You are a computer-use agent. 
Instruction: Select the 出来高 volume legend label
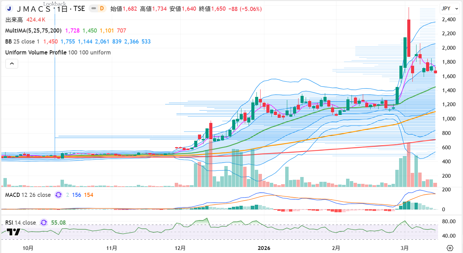click(14, 20)
